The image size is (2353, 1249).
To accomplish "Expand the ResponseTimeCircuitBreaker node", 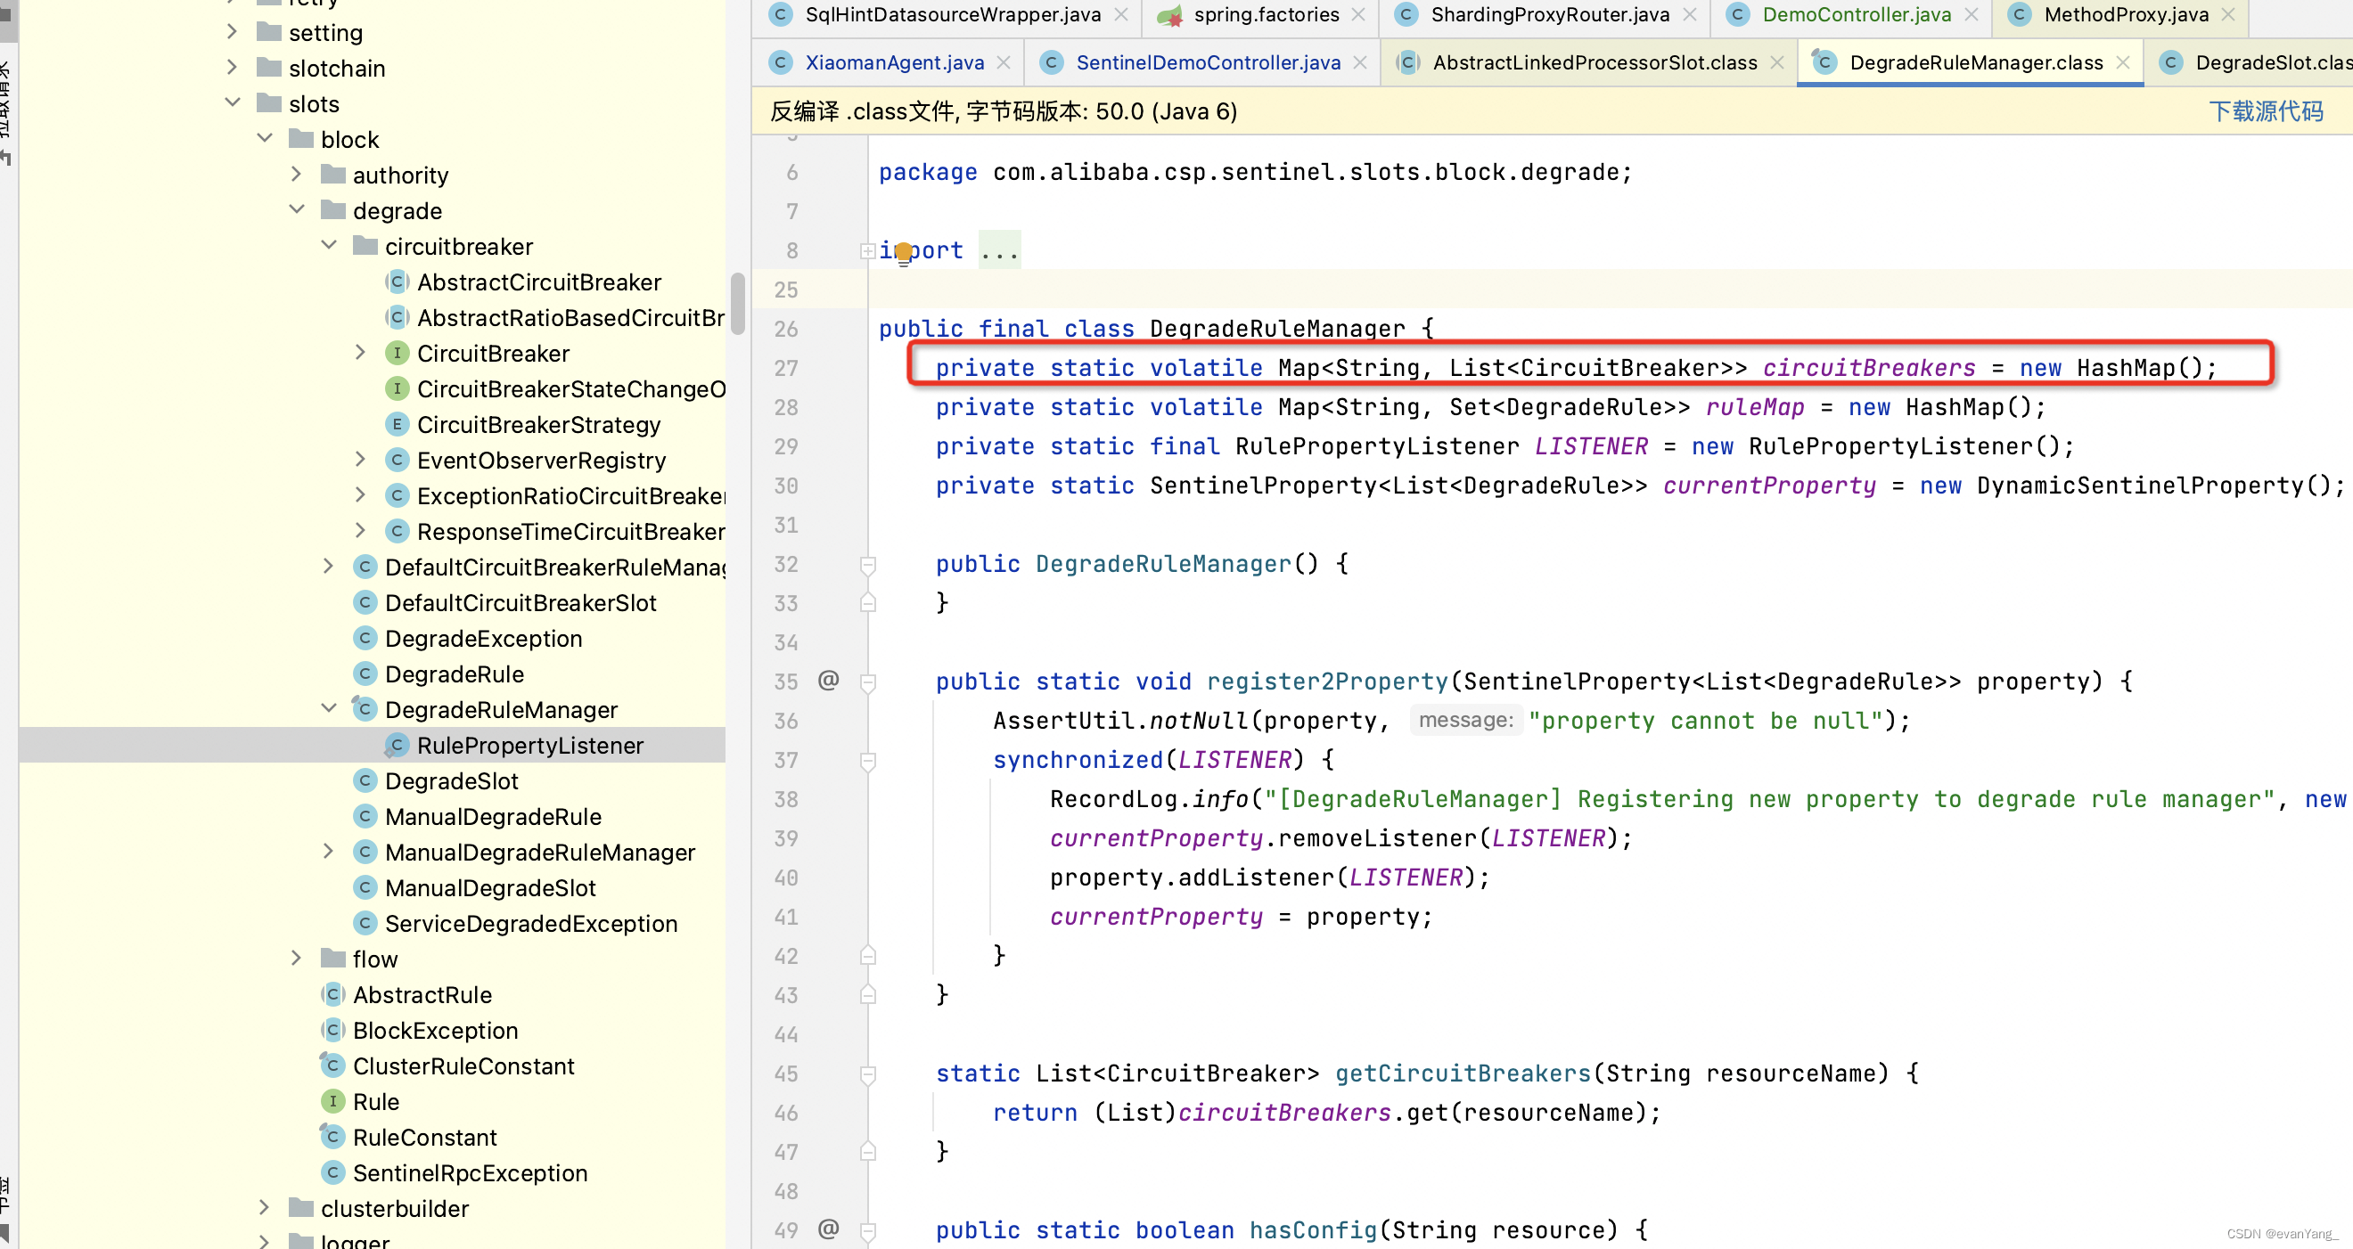I will point(360,530).
